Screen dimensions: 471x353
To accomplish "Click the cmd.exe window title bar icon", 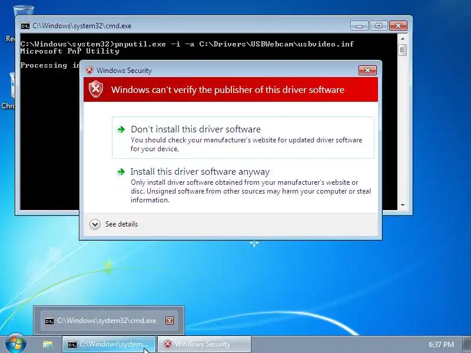I will tap(25, 26).
